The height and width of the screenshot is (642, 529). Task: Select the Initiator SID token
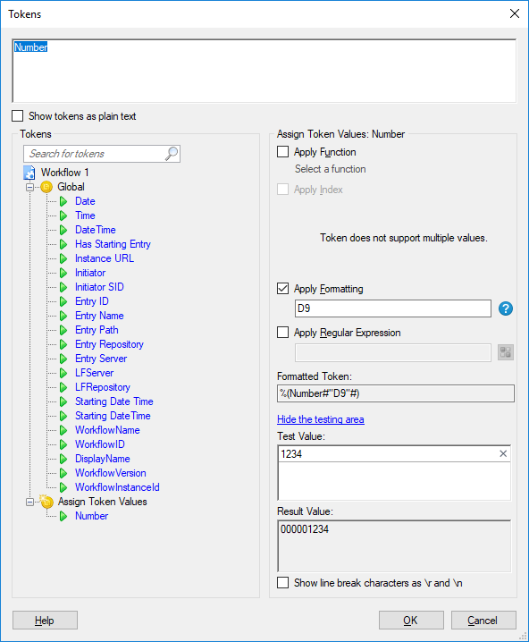pyautogui.click(x=99, y=287)
